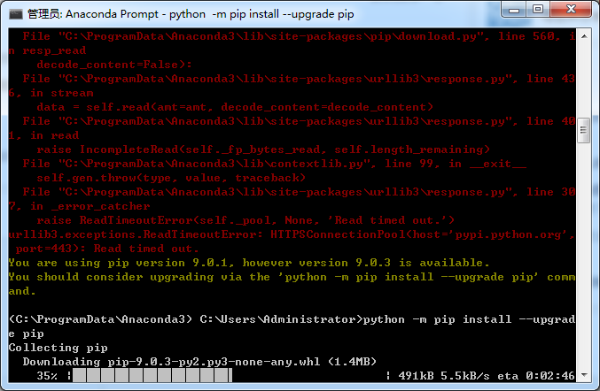The width and height of the screenshot is (600, 391).
Task: Click scrollbar track above the thumb
Action: (x=584, y=80)
